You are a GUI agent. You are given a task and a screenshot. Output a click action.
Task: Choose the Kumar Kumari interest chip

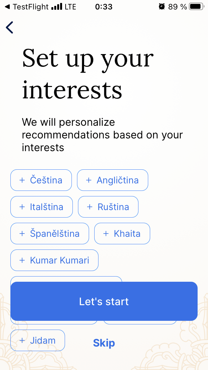[x=54, y=260]
